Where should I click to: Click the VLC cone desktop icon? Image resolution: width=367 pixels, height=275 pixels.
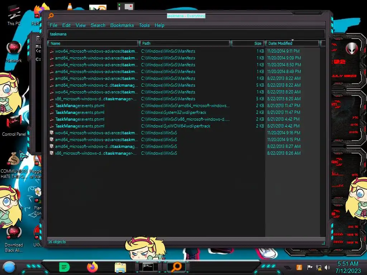pos(70,6)
